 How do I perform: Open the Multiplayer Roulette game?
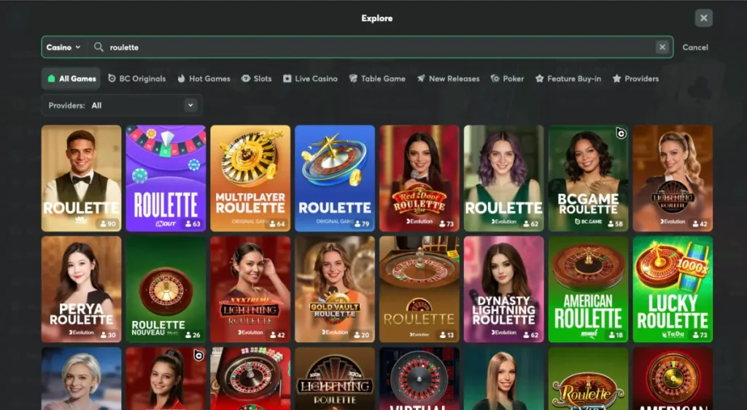[x=250, y=178]
